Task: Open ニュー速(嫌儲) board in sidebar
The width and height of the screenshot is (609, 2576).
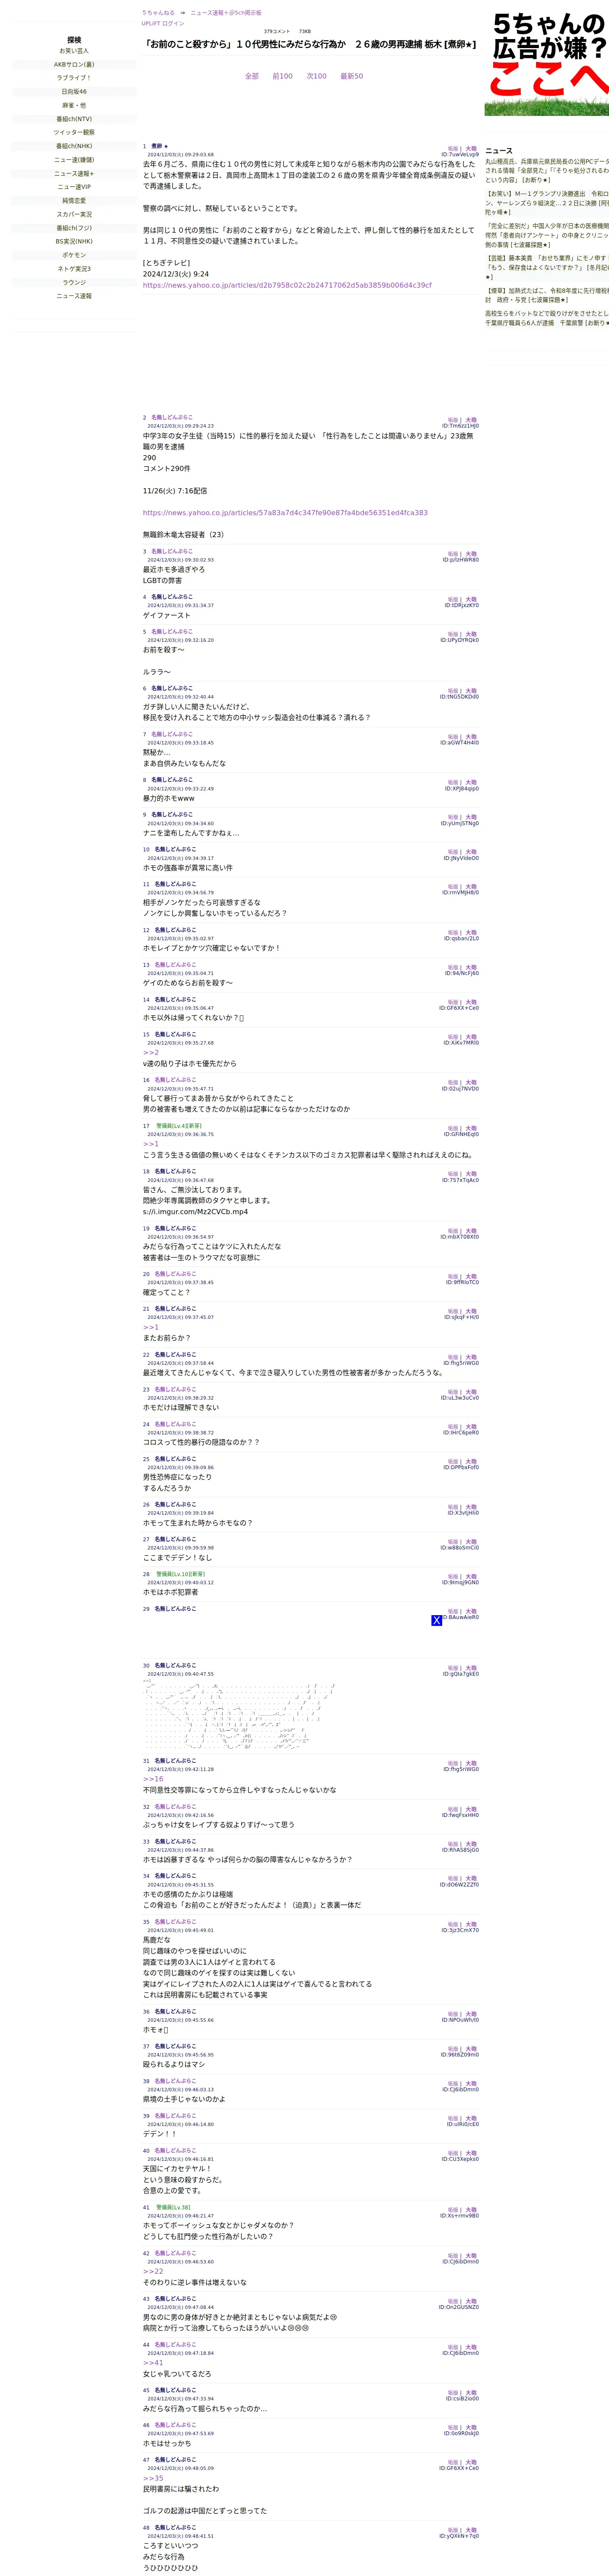Action: [74, 160]
